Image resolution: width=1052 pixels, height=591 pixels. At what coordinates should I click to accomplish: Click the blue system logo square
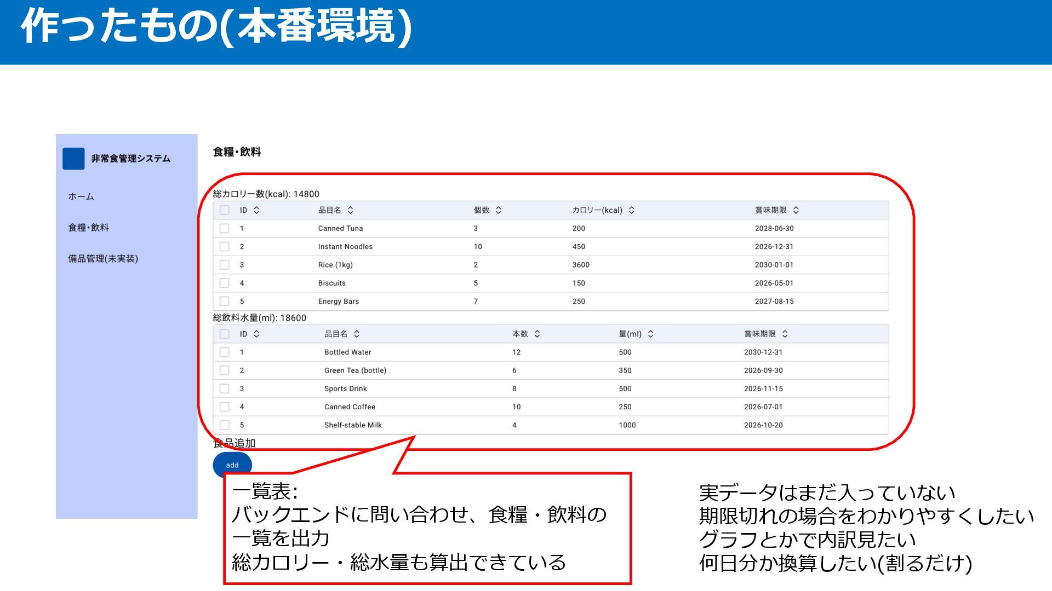(x=73, y=159)
